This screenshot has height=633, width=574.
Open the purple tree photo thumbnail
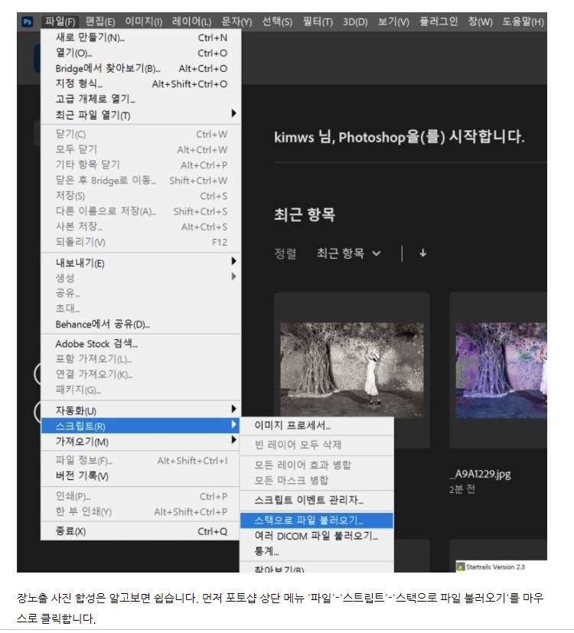point(501,370)
